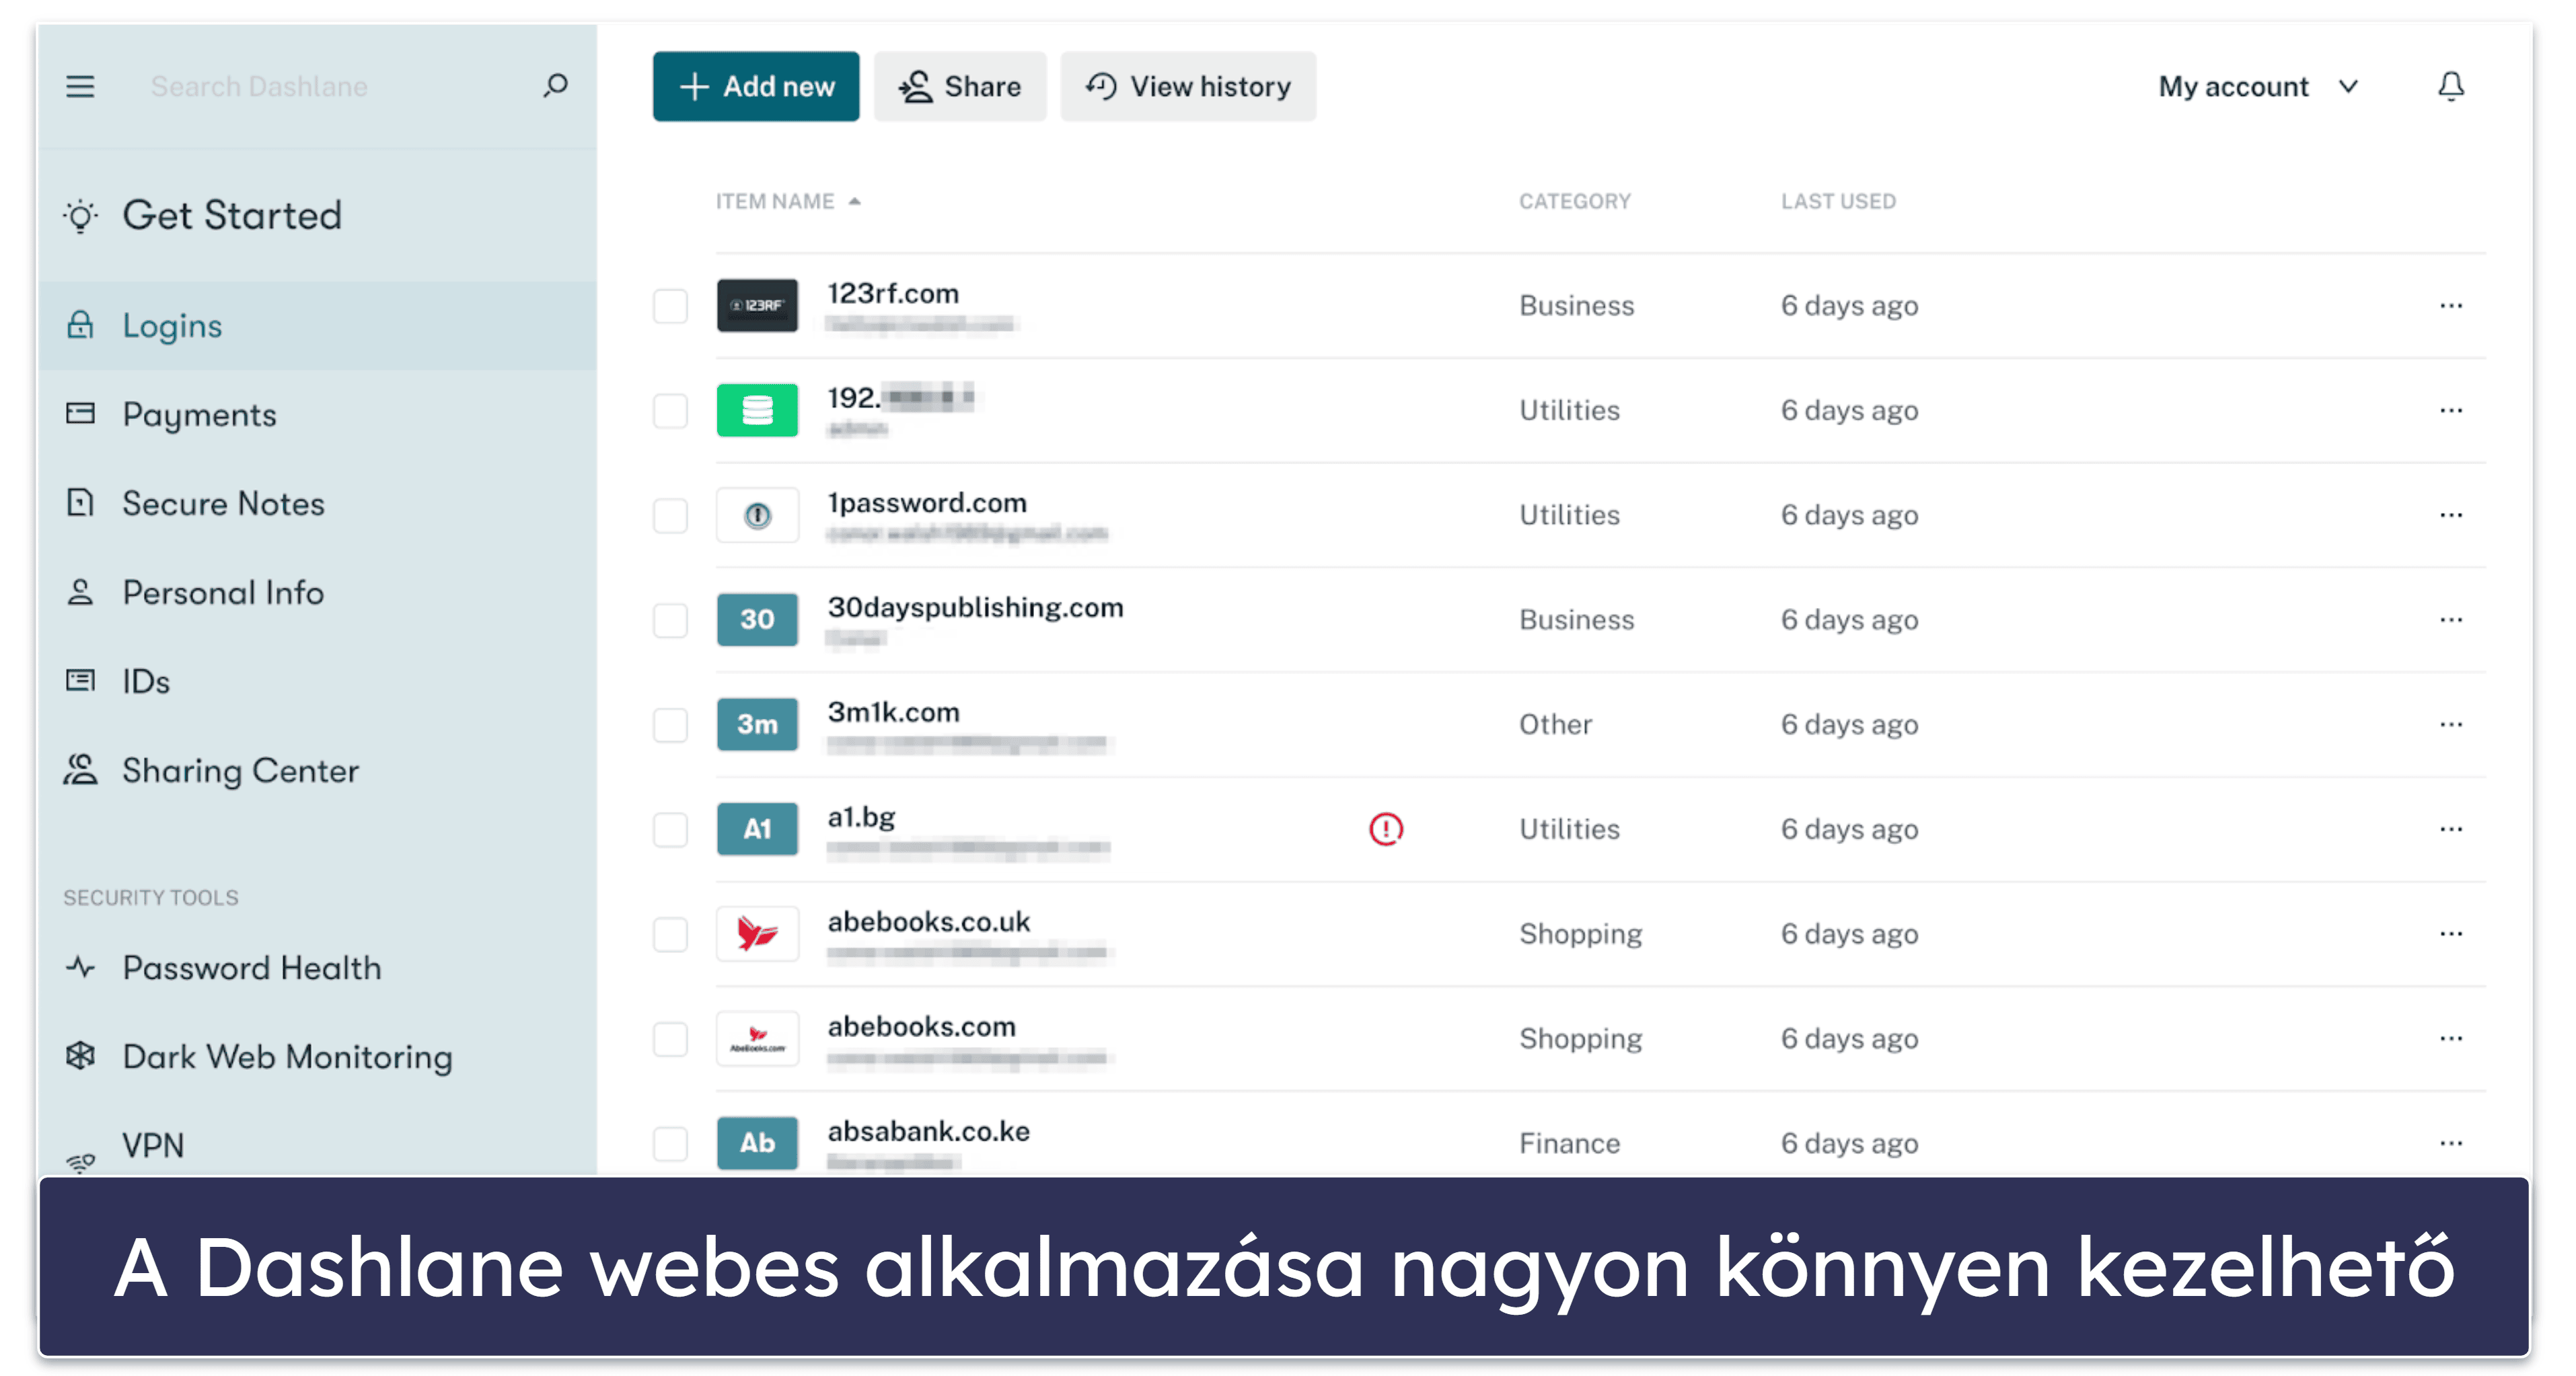Open the notifications bell
2576x1376 pixels.
(x=2450, y=87)
